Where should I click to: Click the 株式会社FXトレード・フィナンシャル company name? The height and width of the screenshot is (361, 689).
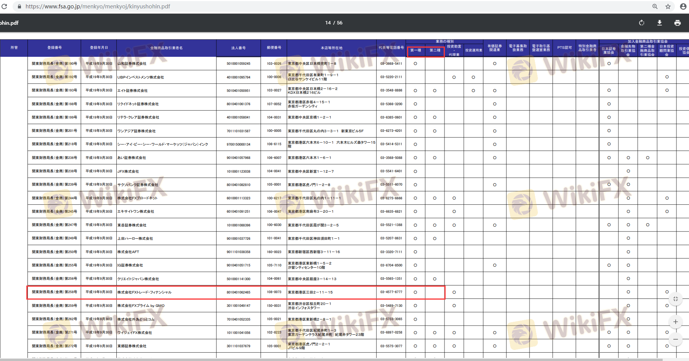[144, 292]
